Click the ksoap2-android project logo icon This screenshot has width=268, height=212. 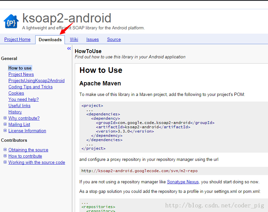(x=11, y=21)
